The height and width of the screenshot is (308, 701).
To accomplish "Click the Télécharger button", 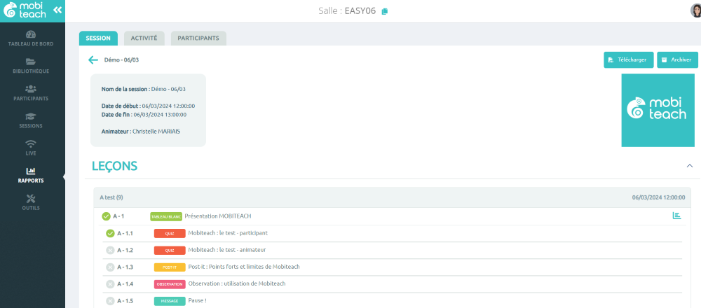I will pos(629,59).
